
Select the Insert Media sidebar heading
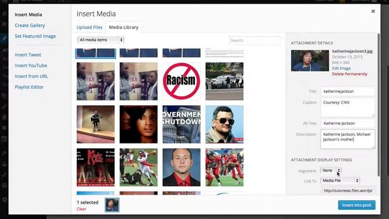[x=29, y=15]
